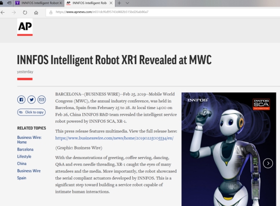Viewport: 280px width, 206px height.
Task: Go back with the browser back arrow
Action: pos(3,13)
